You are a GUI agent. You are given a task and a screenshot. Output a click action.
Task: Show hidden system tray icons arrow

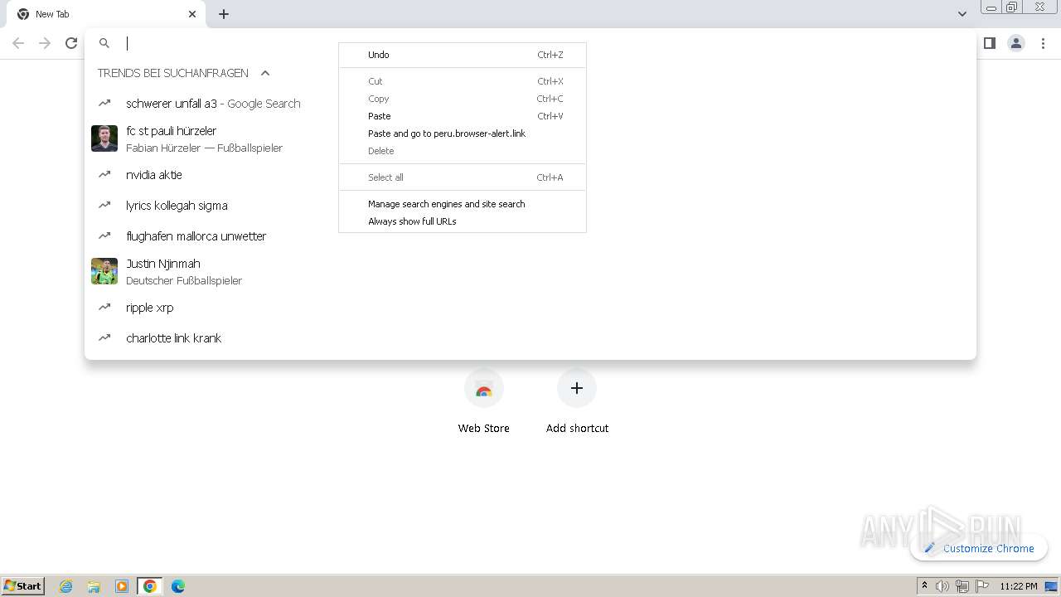point(924,586)
